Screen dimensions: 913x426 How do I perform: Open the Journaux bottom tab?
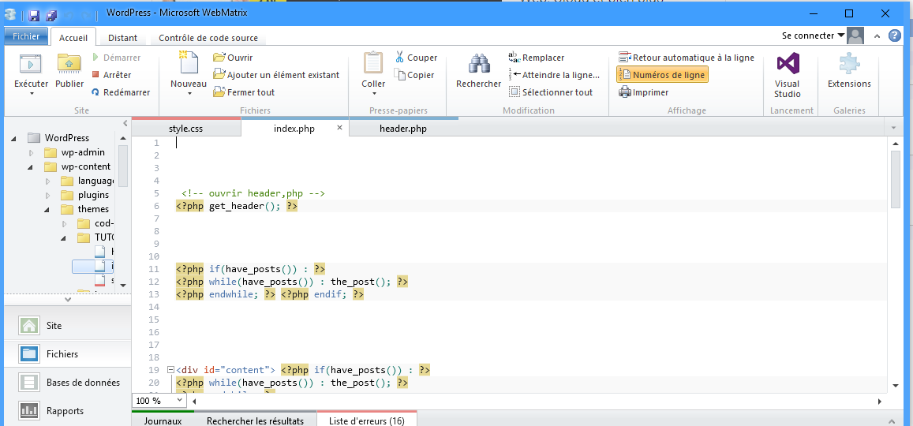tap(163, 420)
